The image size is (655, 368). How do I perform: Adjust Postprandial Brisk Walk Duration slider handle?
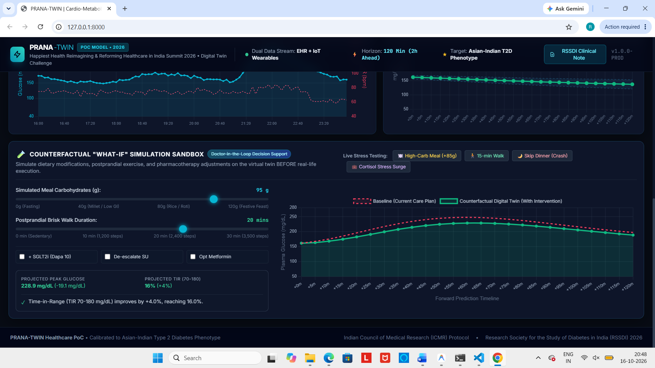(183, 229)
